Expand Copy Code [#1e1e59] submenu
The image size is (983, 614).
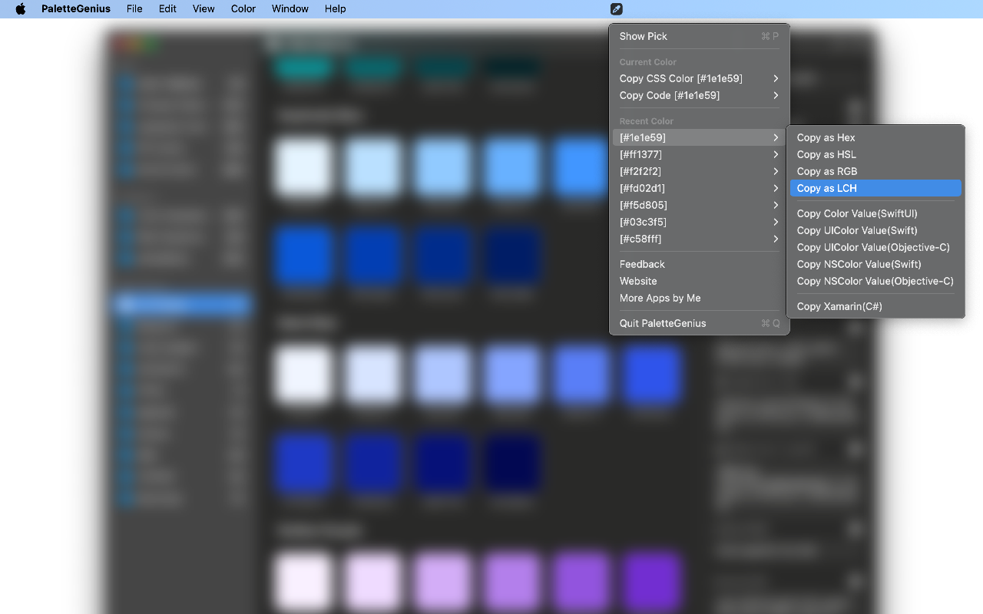click(x=699, y=95)
